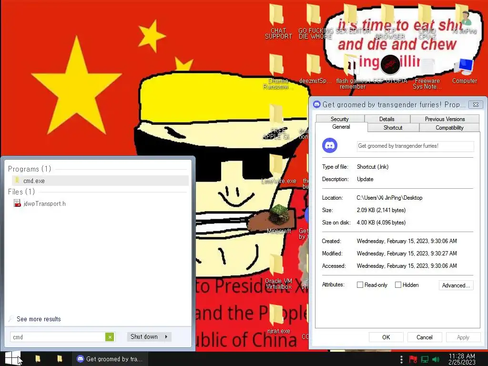
Task: Click the Description value Update
Action: pyautogui.click(x=365, y=179)
